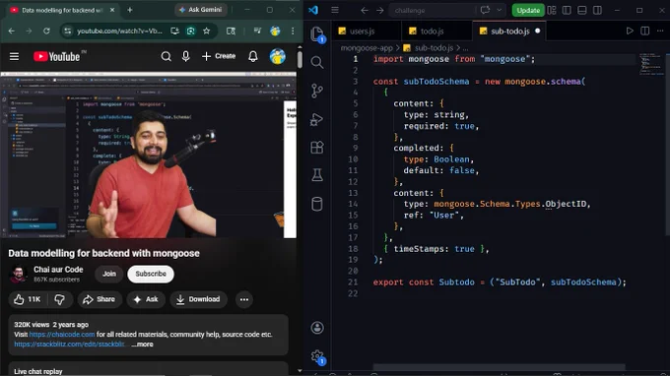670x376 pixels.
Task: Click the mongoose-app breadcrumb
Action: click(x=367, y=48)
